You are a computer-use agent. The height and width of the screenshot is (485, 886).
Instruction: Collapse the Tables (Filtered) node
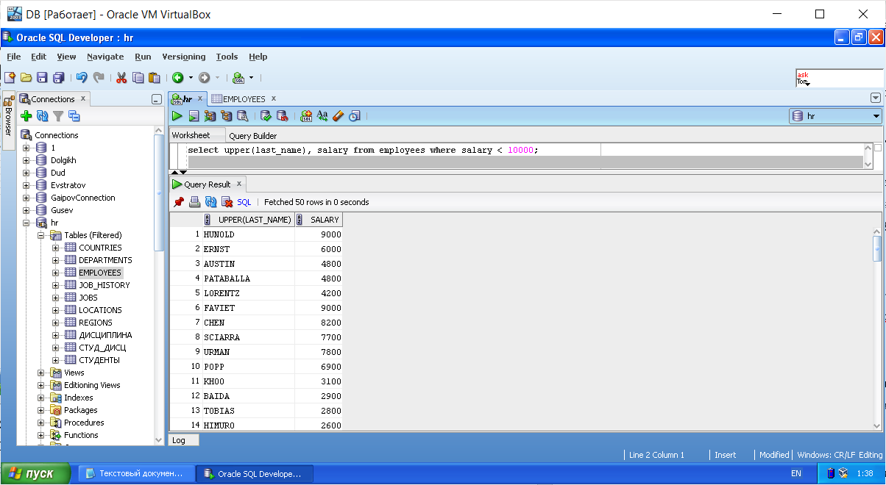pos(41,235)
